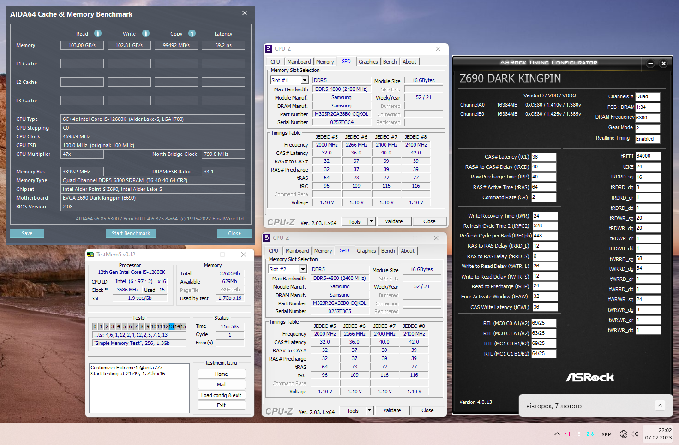The width and height of the screenshot is (679, 445).
Task: Open taskbar clock showing 22:02
Action: coord(659,434)
